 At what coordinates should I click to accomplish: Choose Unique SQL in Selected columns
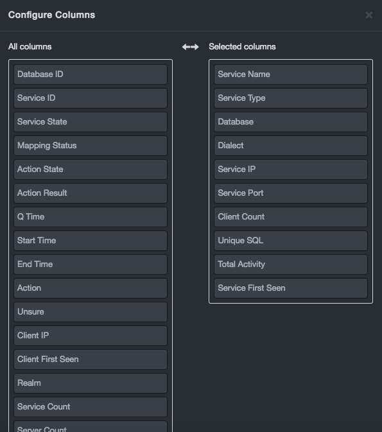pyautogui.click(x=291, y=241)
